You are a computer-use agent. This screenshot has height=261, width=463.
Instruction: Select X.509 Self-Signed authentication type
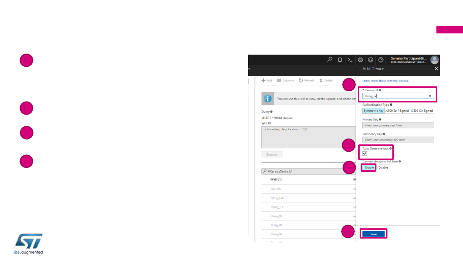(397, 111)
